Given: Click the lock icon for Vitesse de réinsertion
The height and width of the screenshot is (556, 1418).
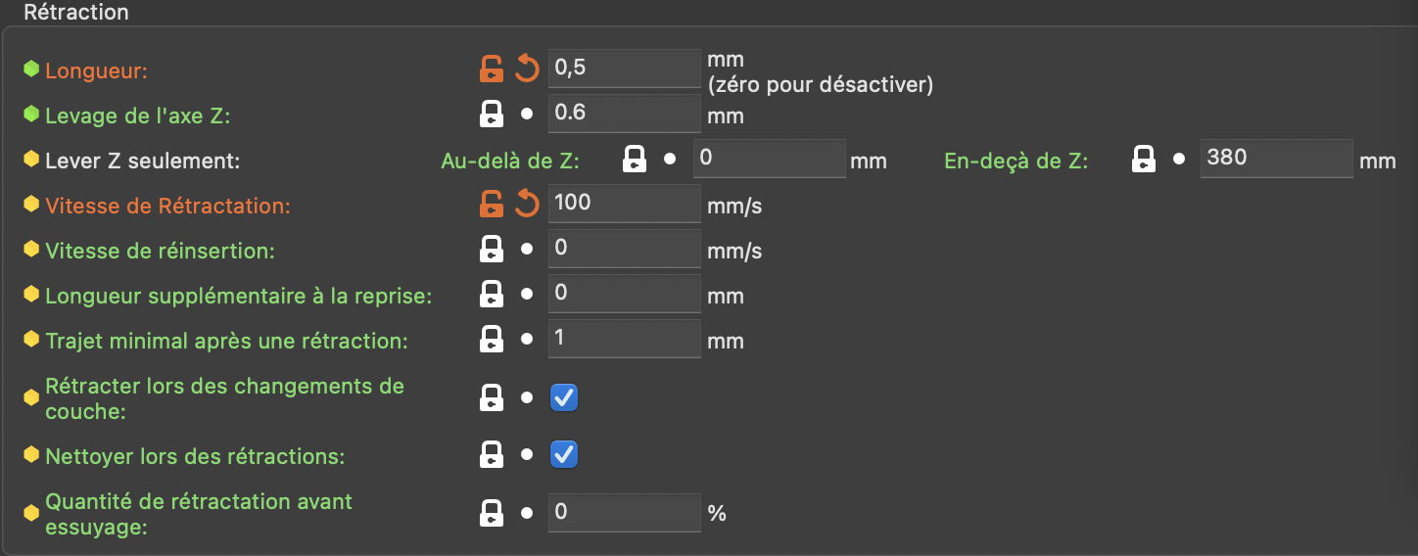Looking at the screenshot, I should pos(491,249).
